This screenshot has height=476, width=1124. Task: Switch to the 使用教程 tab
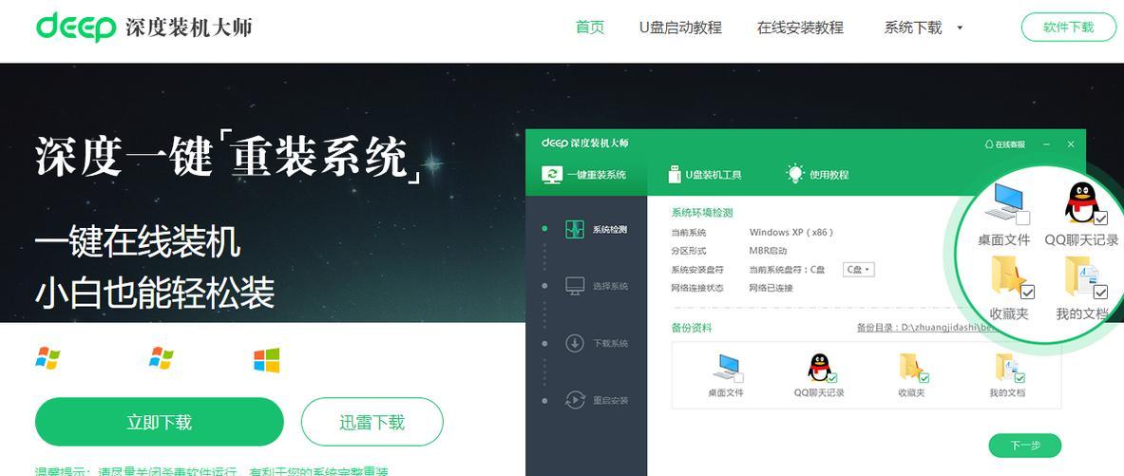click(817, 174)
